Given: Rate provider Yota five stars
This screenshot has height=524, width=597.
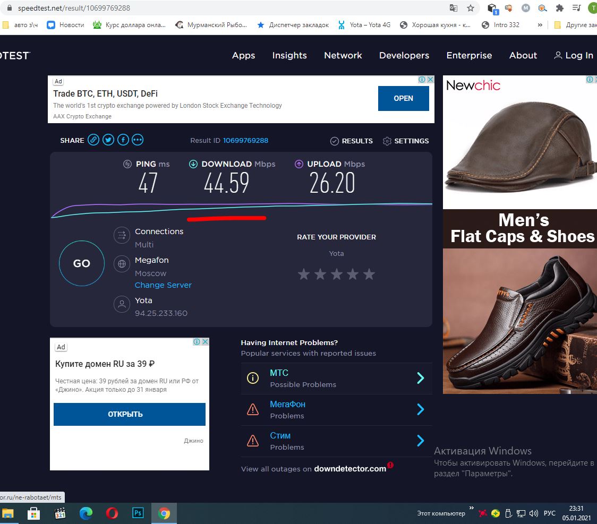Looking at the screenshot, I should pyautogui.click(x=369, y=274).
